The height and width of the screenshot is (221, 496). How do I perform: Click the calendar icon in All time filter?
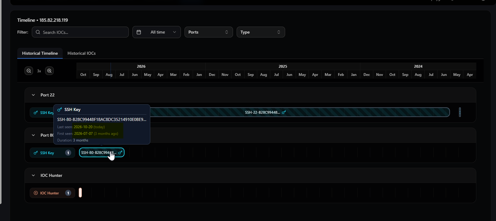pyautogui.click(x=139, y=32)
